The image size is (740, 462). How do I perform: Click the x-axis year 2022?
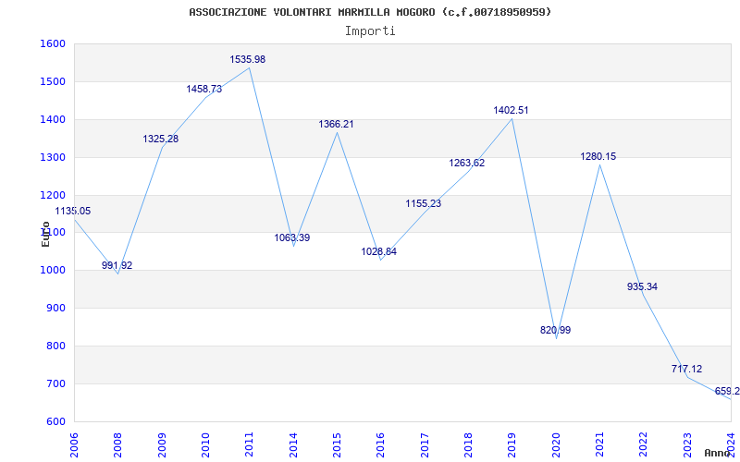(x=644, y=445)
